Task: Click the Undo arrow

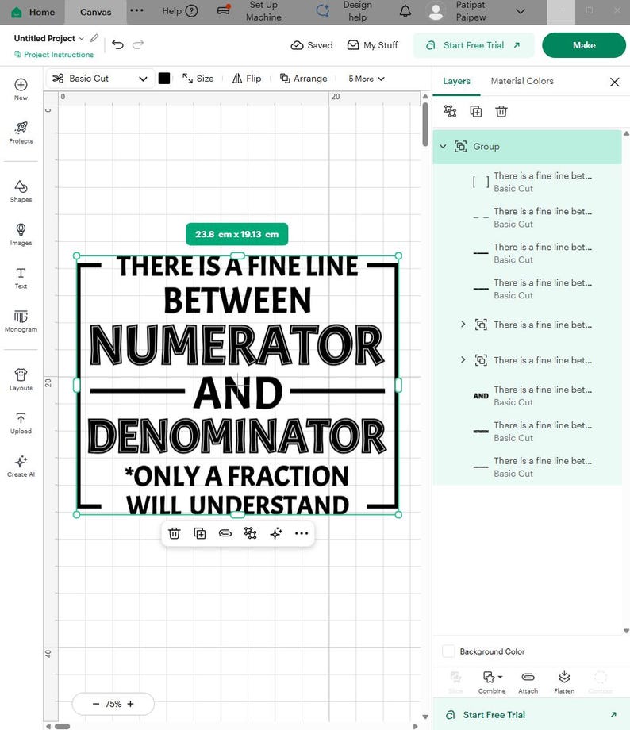Action: [117, 44]
